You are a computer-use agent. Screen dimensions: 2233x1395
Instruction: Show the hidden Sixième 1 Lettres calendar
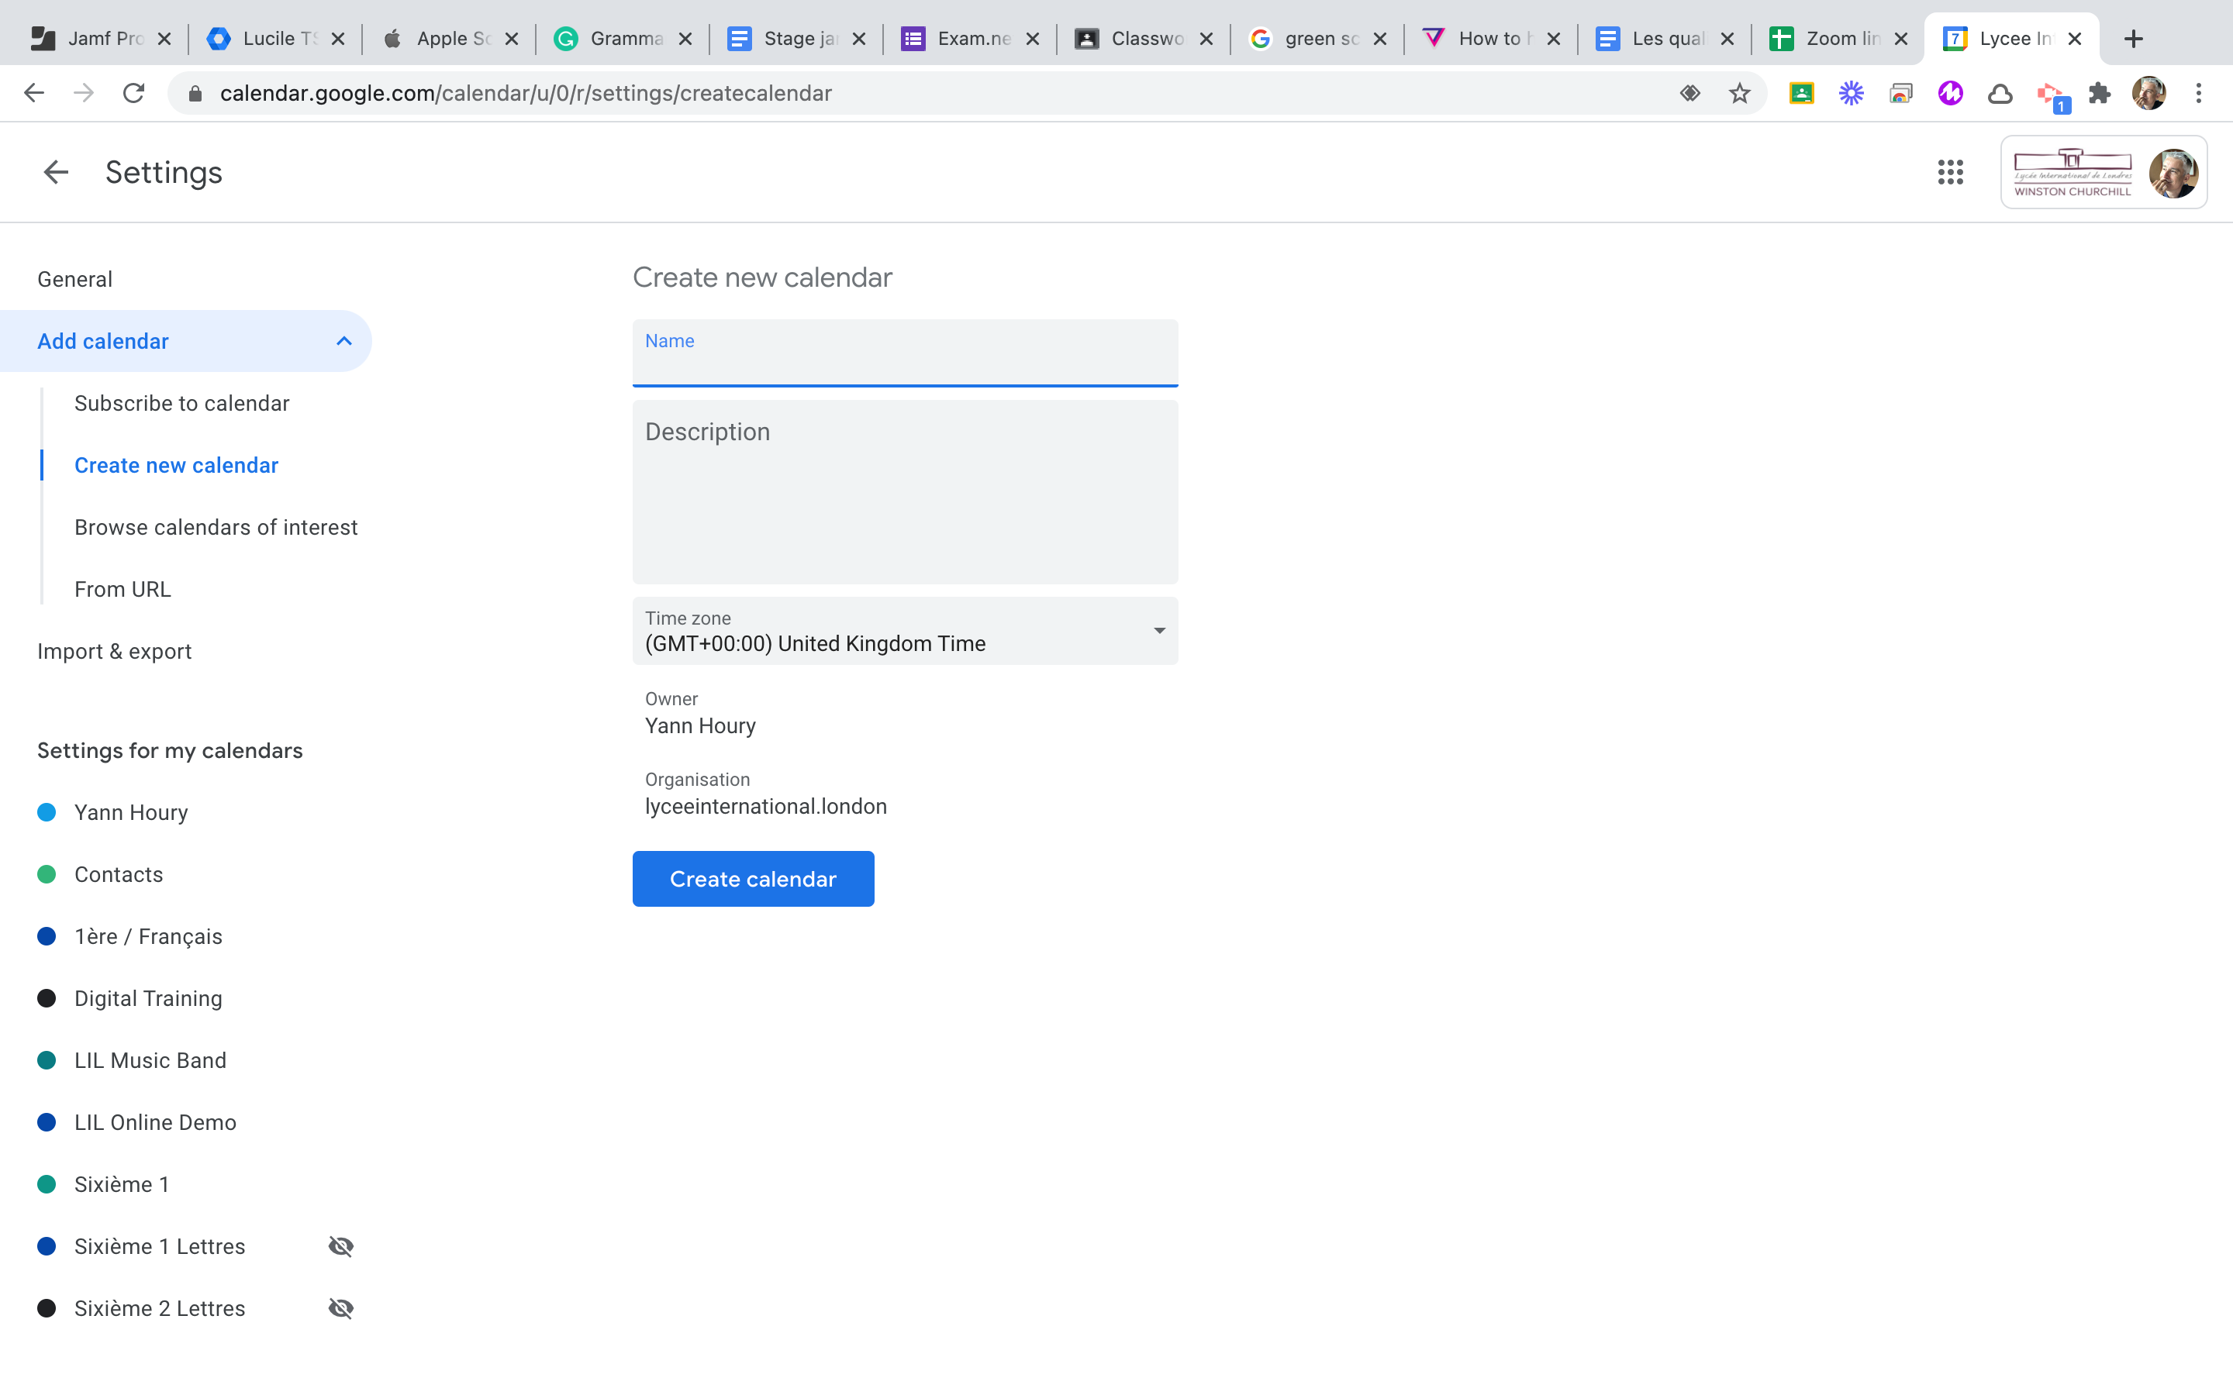340,1246
